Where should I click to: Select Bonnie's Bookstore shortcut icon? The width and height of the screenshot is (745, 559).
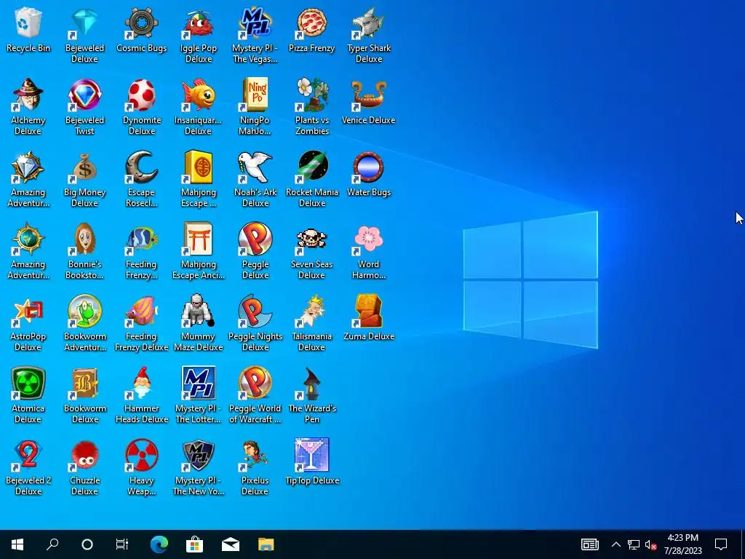[x=84, y=239]
